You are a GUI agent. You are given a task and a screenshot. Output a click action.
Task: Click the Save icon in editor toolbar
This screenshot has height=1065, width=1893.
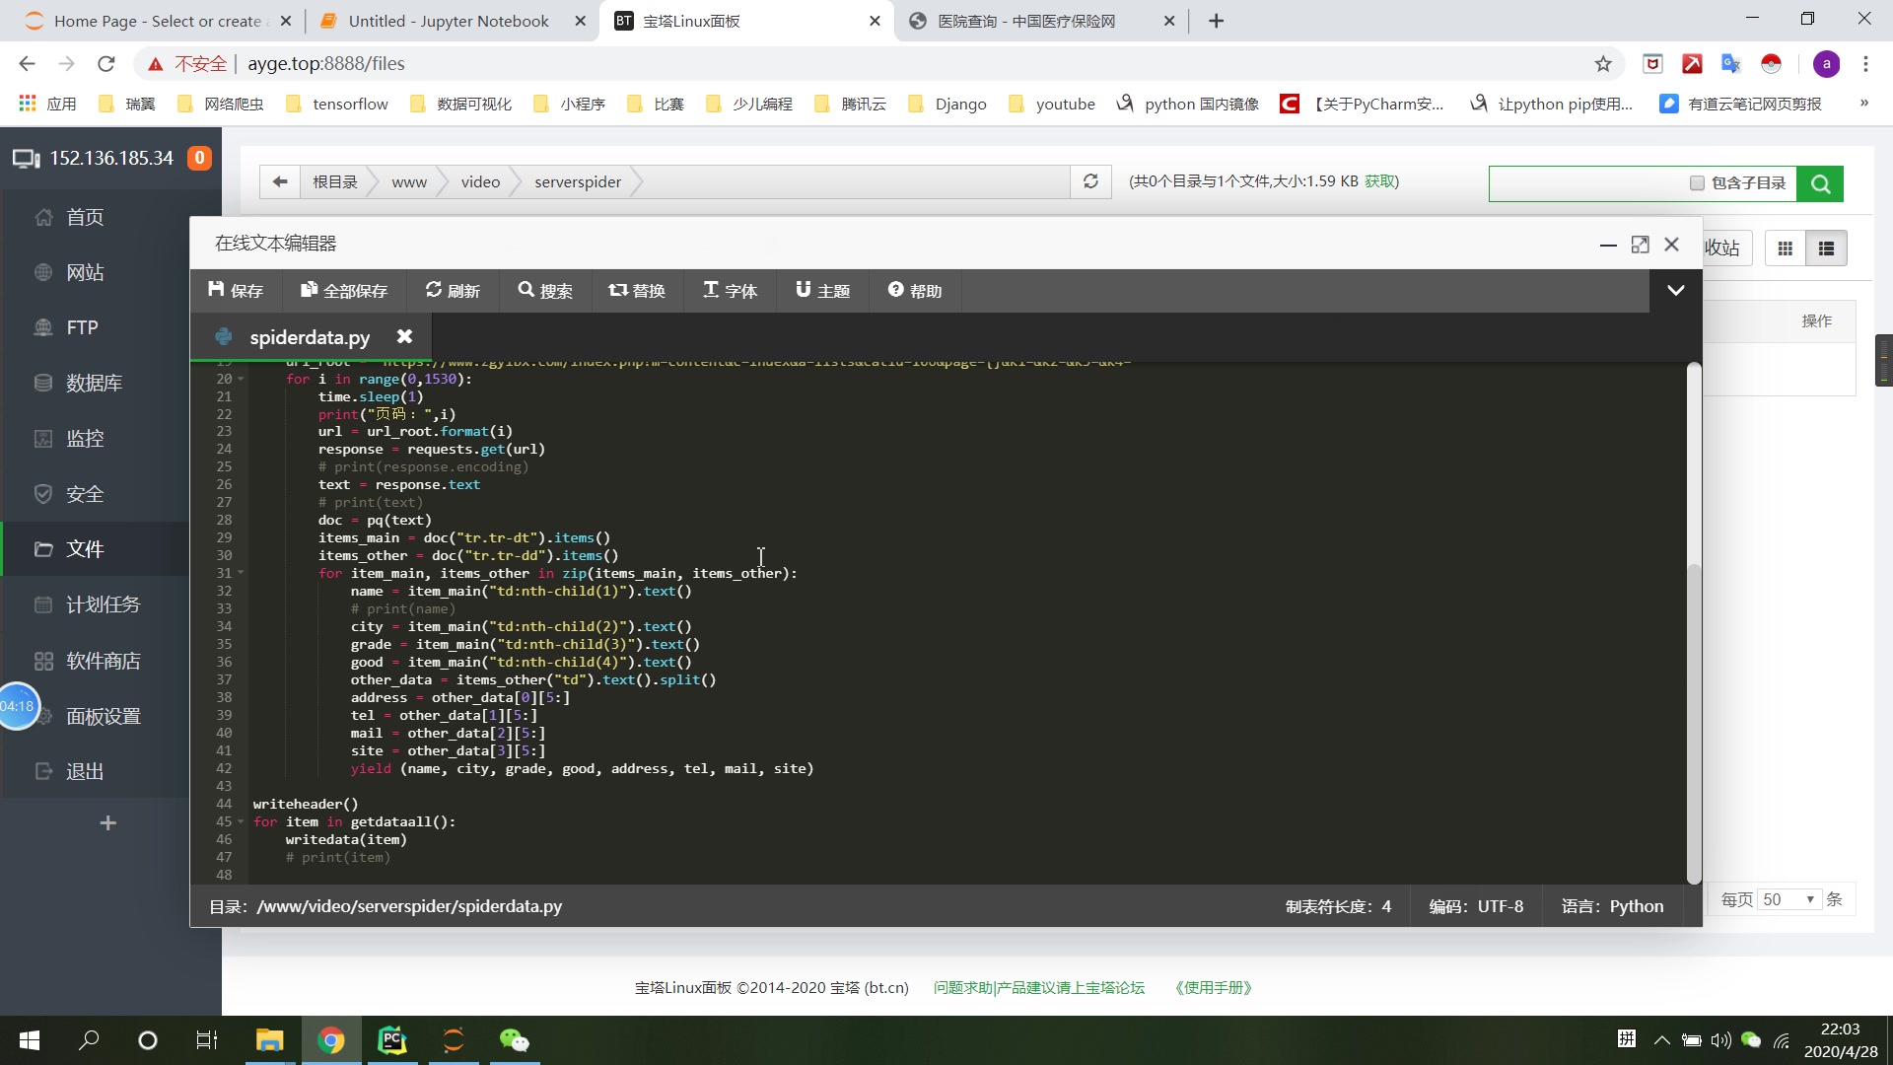(x=217, y=290)
